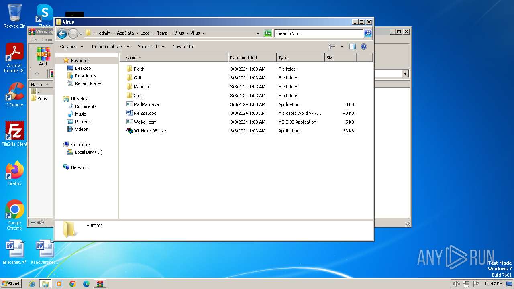
Task: Sort by the Date modified column header
Action: (x=252, y=58)
